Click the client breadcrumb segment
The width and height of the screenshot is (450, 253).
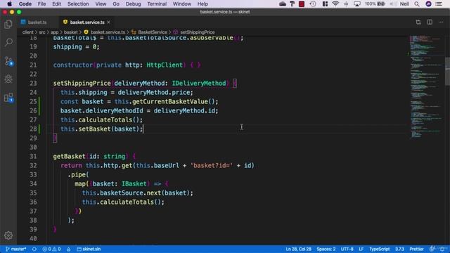coord(28,32)
